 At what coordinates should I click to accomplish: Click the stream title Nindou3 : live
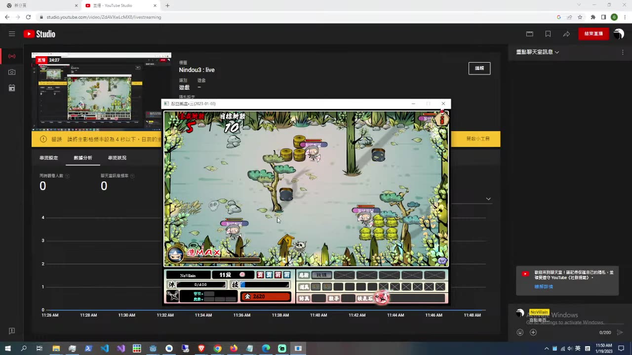197,70
